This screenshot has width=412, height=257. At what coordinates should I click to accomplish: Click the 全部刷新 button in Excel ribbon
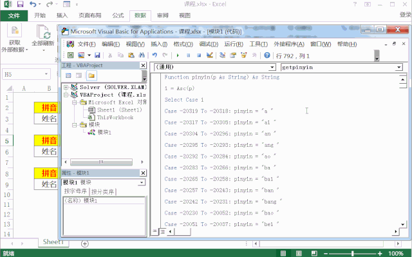pyautogui.click(x=43, y=38)
